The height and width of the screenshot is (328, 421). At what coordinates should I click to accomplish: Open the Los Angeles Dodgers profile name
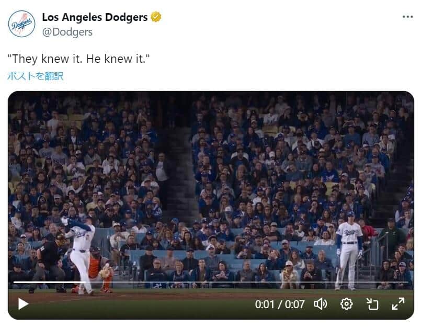[94, 17]
